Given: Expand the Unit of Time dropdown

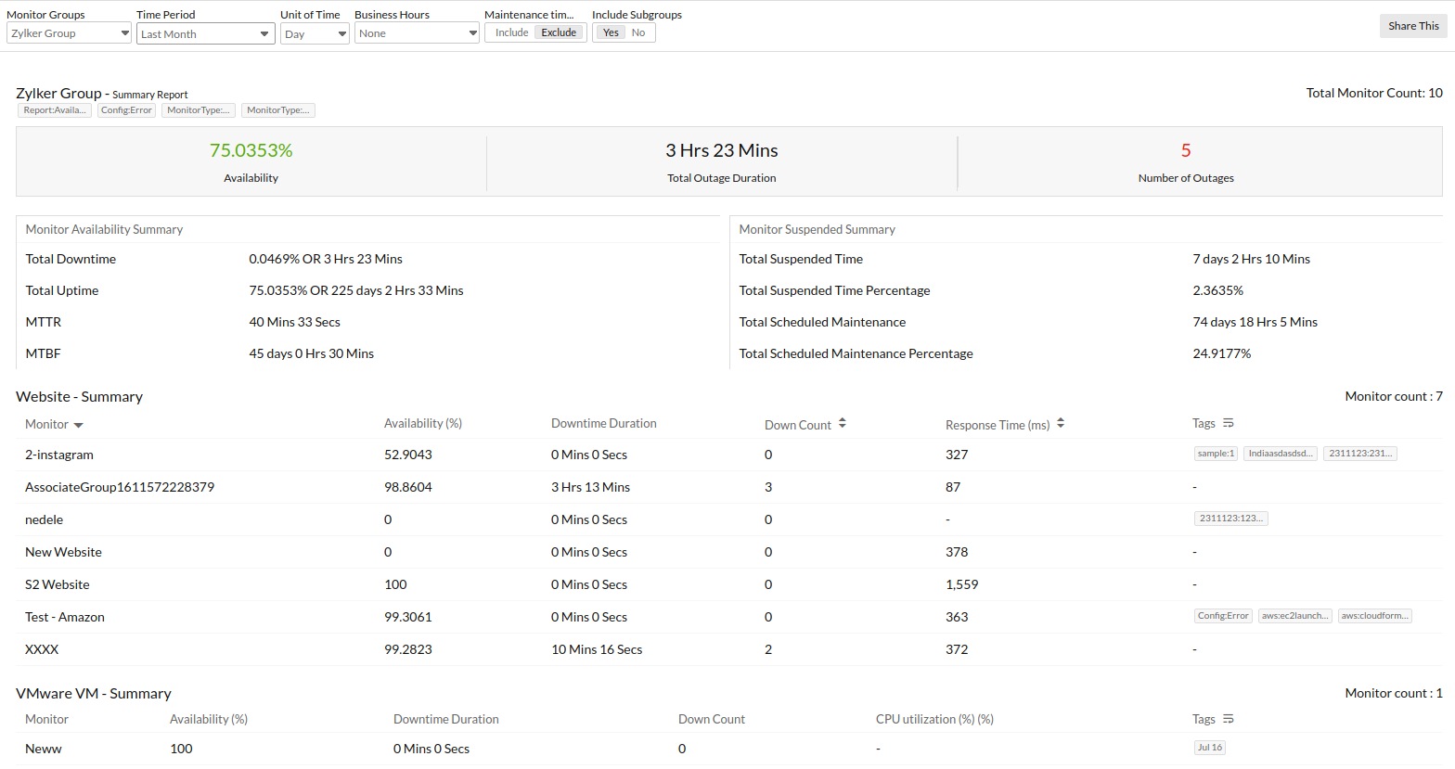Looking at the screenshot, I should (x=315, y=34).
